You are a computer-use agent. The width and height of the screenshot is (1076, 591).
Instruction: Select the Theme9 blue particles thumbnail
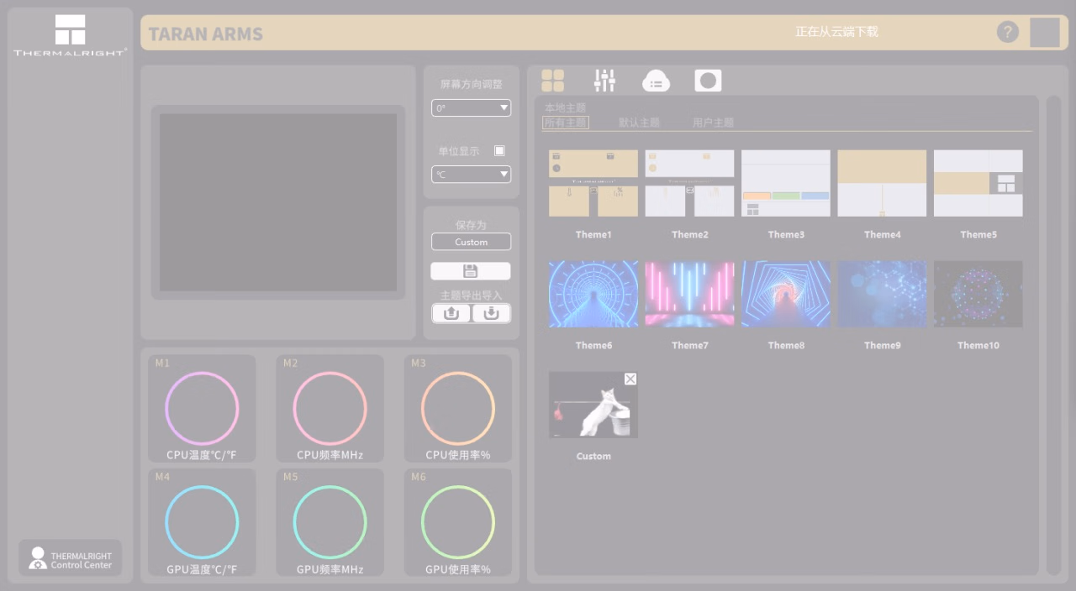(x=882, y=294)
